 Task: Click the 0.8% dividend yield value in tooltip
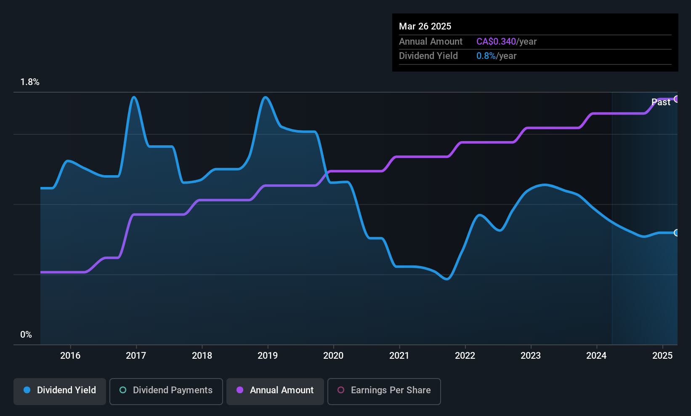tap(486, 56)
